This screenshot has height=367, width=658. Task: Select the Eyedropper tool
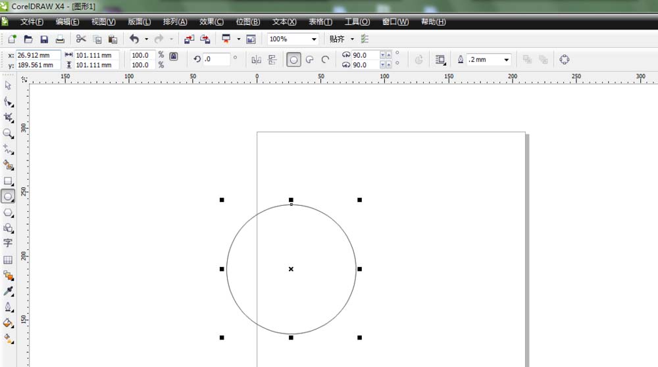click(x=8, y=291)
